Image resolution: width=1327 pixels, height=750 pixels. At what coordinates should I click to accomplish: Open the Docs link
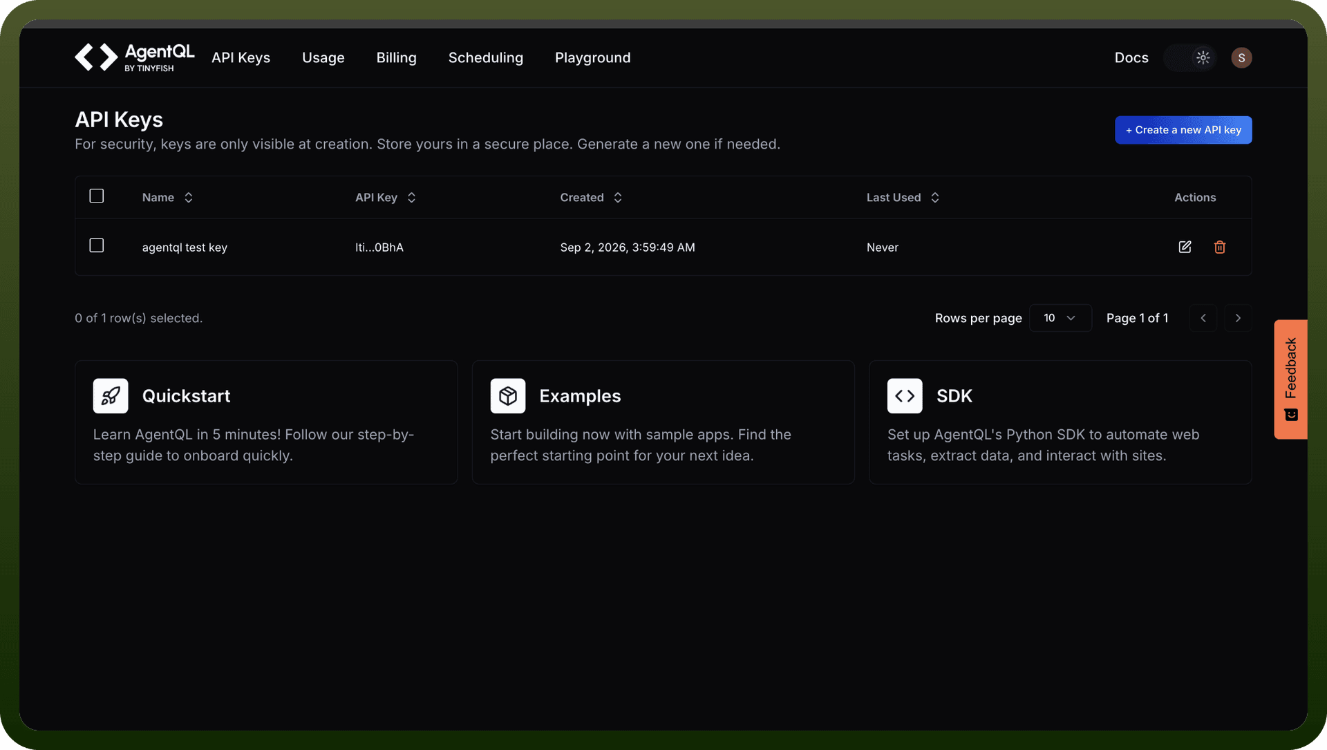(1131, 57)
